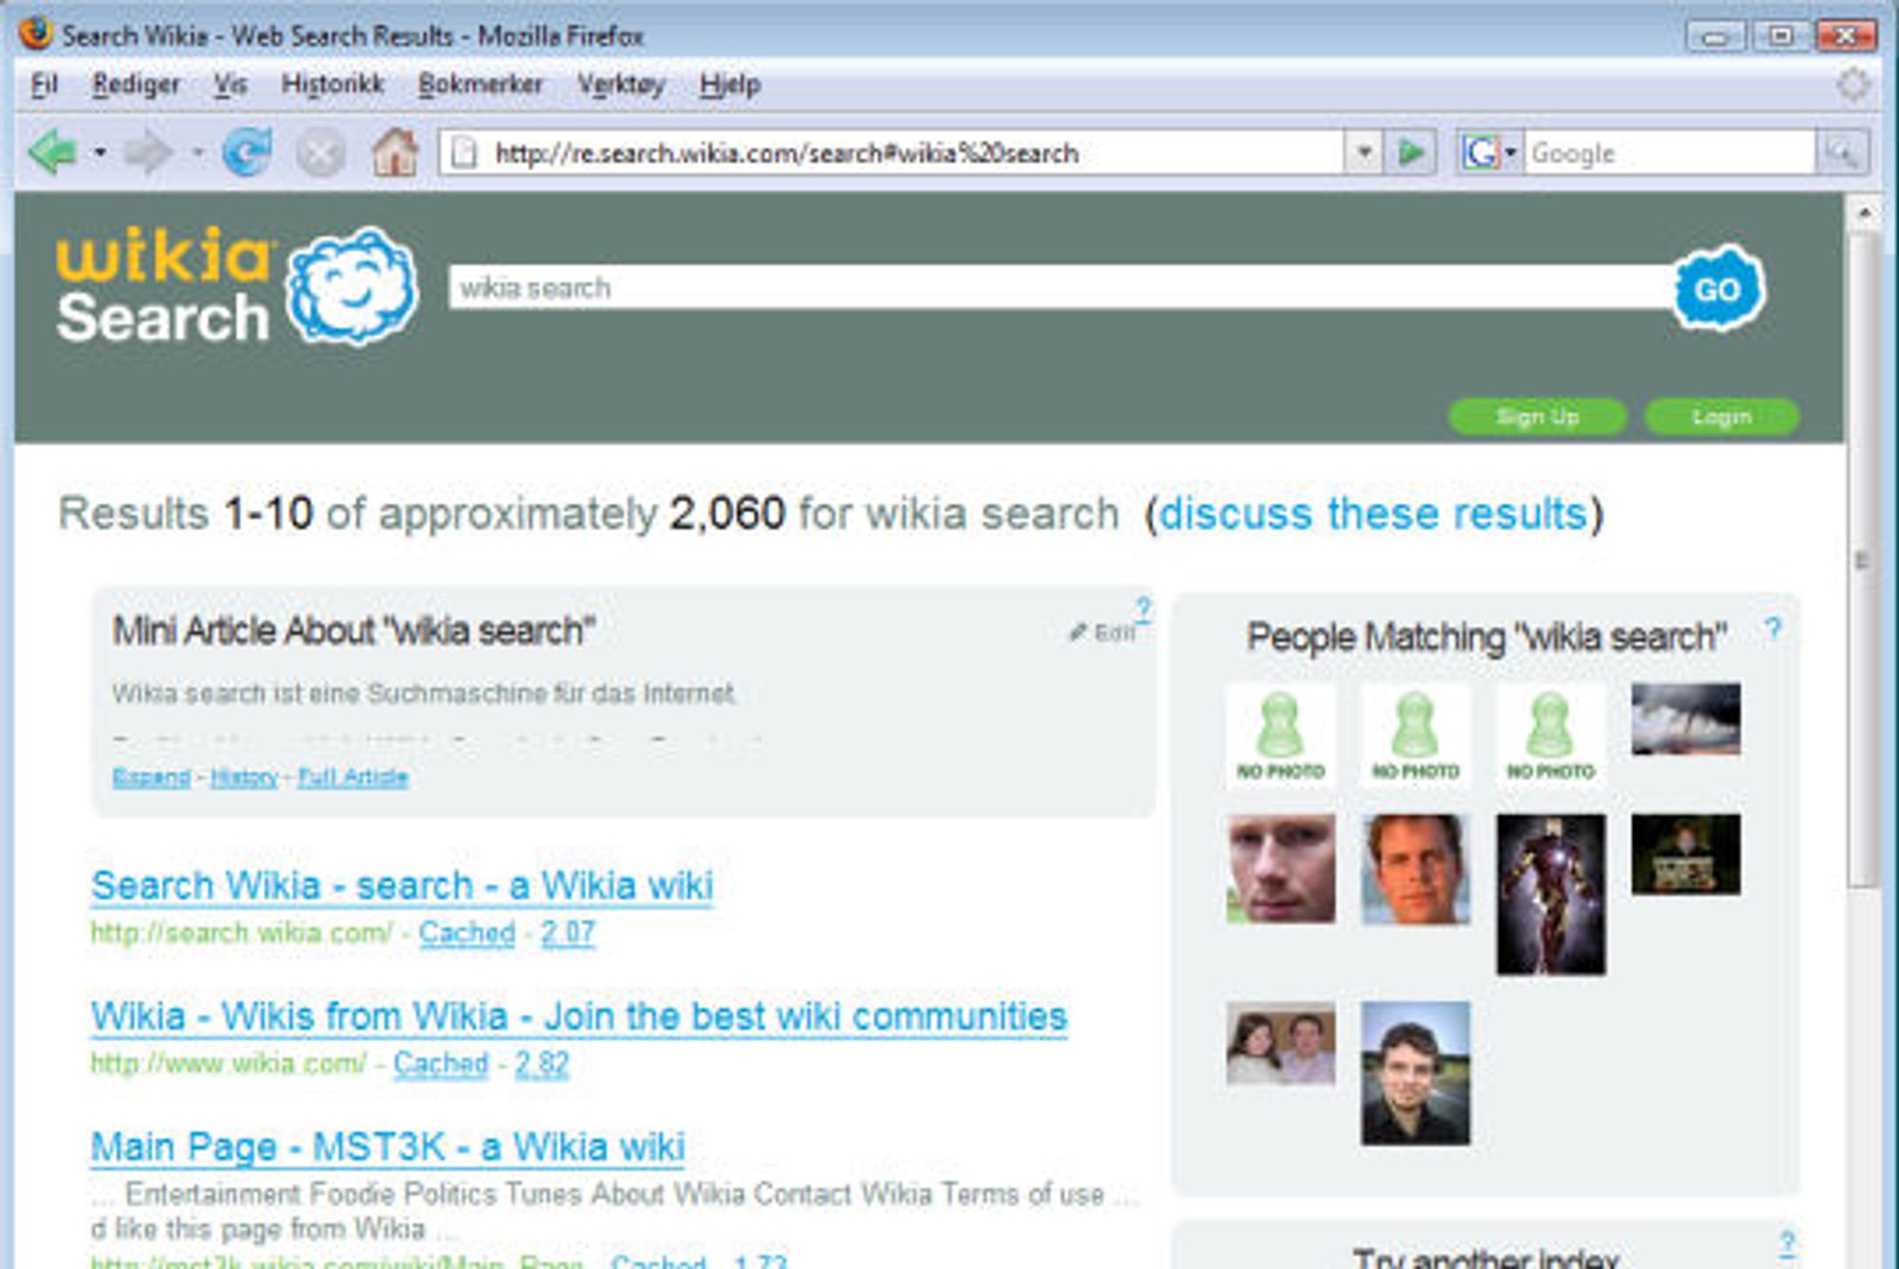
Task: Open the couple photo profile thumbnail
Action: tap(1280, 1043)
